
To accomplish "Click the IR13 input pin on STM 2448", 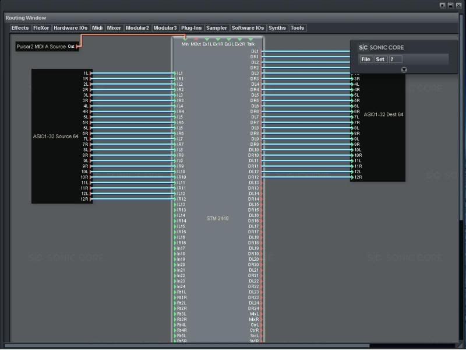I will pos(175,210).
